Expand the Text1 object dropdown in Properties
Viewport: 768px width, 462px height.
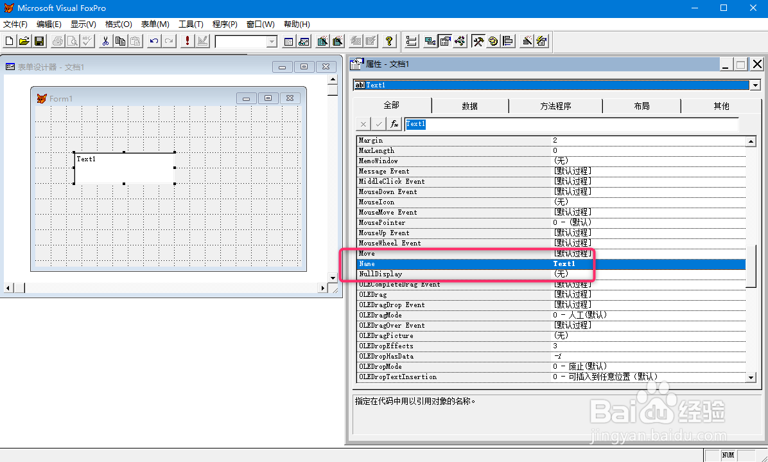[x=755, y=85]
